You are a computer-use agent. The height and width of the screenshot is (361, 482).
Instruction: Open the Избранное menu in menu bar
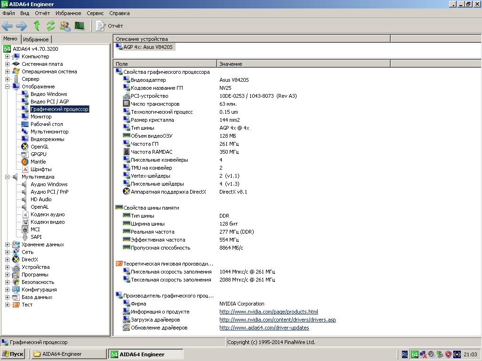pyautogui.click(x=68, y=13)
